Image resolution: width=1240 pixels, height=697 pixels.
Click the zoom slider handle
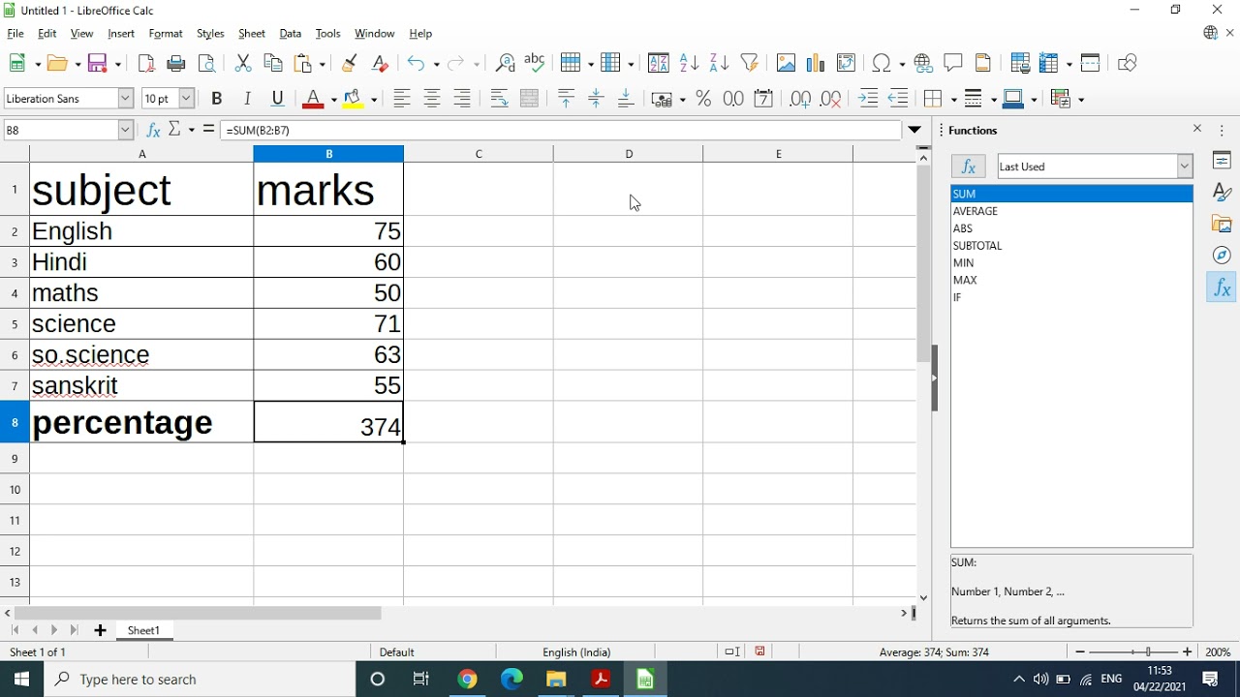coord(1149,652)
